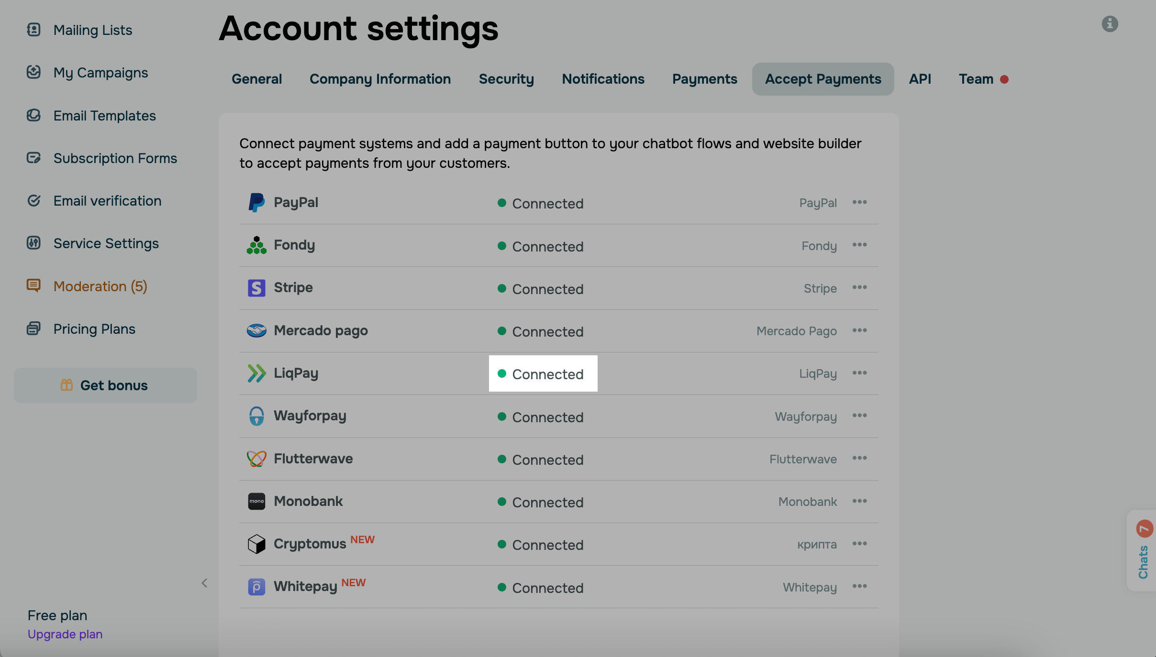
Task: Open Cryptomus row three-dot menu
Action: click(859, 544)
